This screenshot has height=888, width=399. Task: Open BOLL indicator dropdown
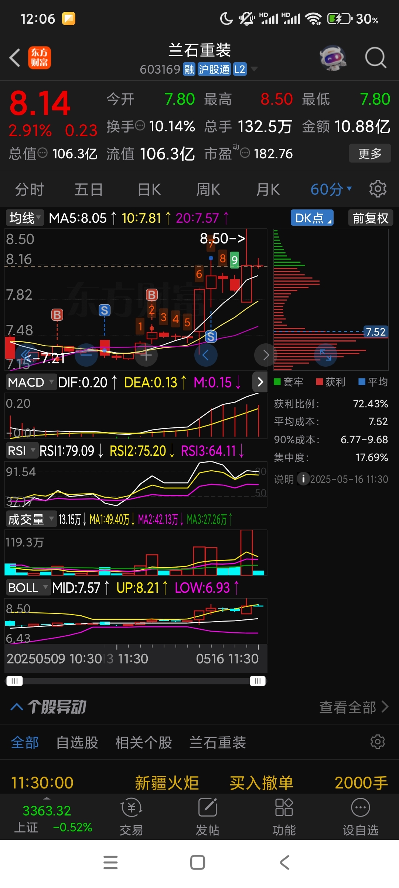point(28,588)
